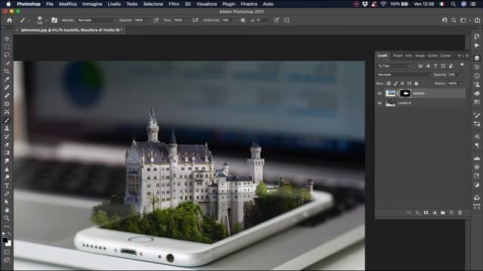Select the Move tool
The image size is (483, 271).
tap(7, 38)
